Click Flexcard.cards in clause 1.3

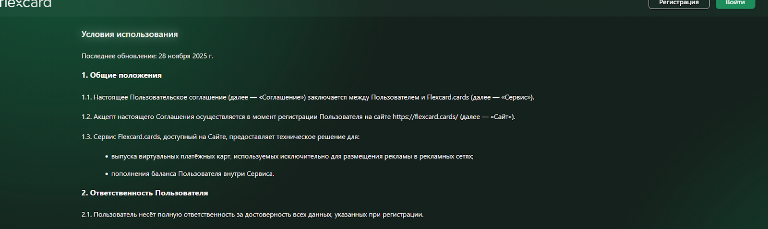[139, 137]
